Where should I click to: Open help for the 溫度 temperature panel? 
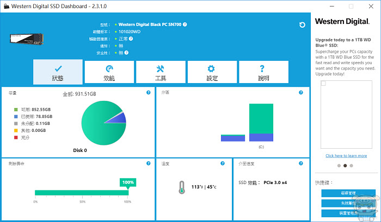pyautogui.click(x=223, y=163)
